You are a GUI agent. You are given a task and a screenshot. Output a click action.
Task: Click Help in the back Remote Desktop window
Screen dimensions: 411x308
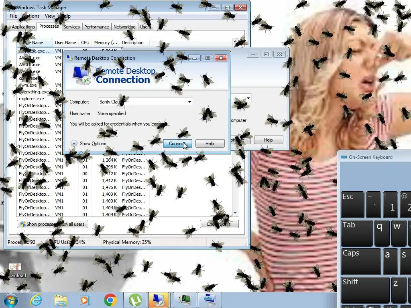coord(269,140)
